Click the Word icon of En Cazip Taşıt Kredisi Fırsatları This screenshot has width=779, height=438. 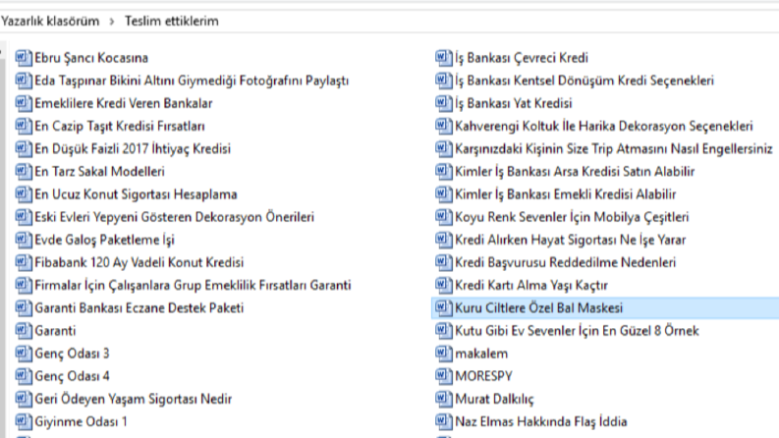pyautogui.click(x=24, y=126)
